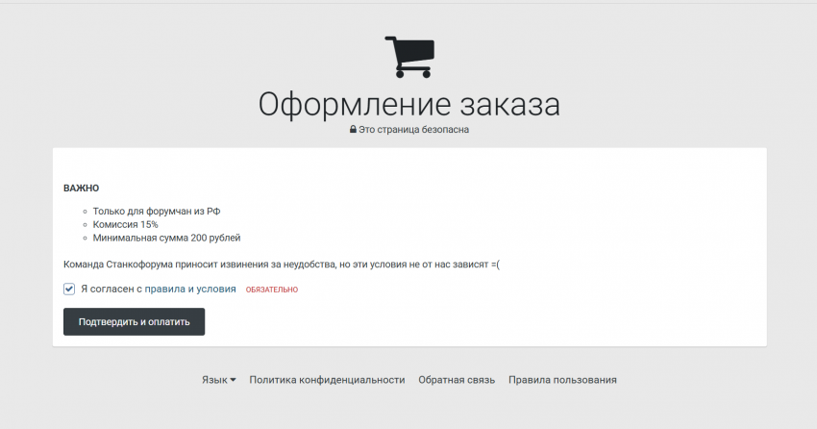Expand the caret arrow beside Язык
The image size is (817, 429).
tap(233, 380)
